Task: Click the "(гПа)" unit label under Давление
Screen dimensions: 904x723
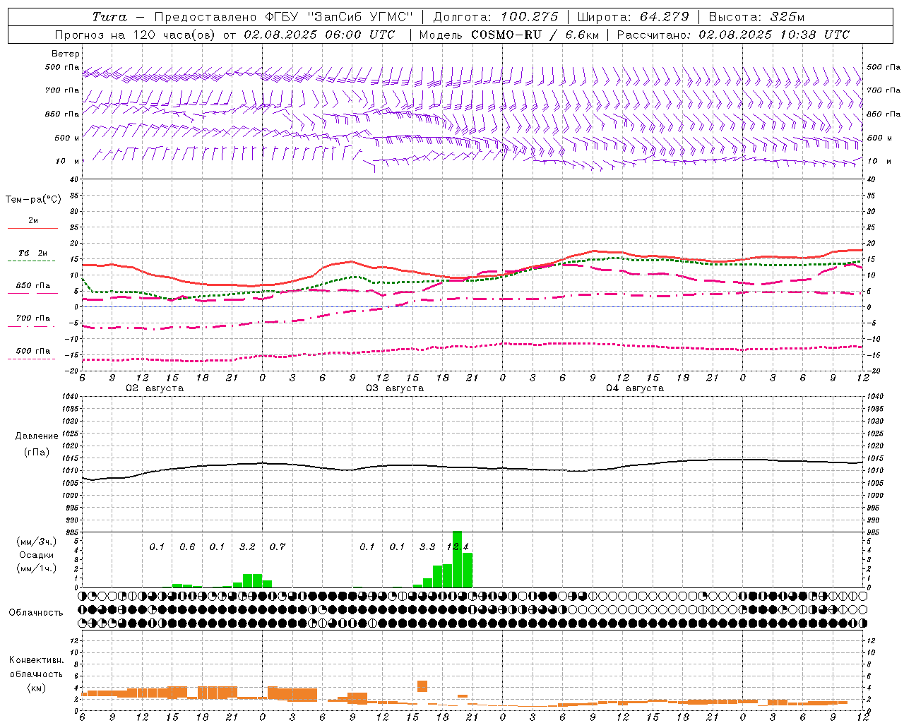Action: click(x=37, y=453)
